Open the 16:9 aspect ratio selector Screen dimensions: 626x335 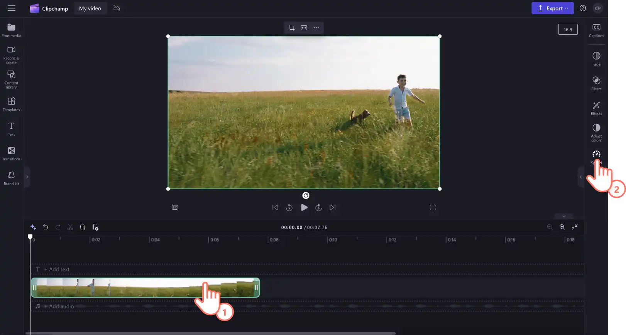[568, 29]
